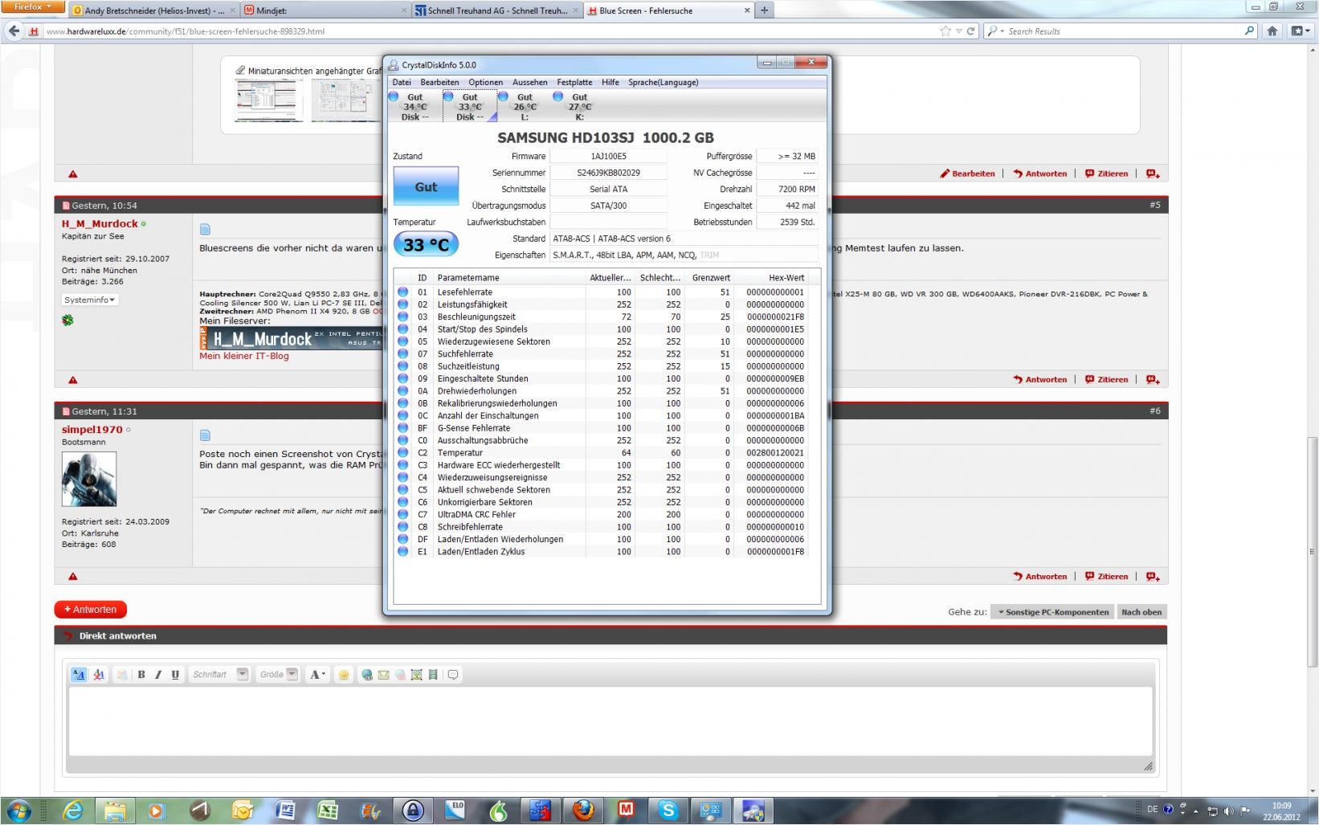
Task: Click in the direct reply text area
Action: [x=610, y=721]
